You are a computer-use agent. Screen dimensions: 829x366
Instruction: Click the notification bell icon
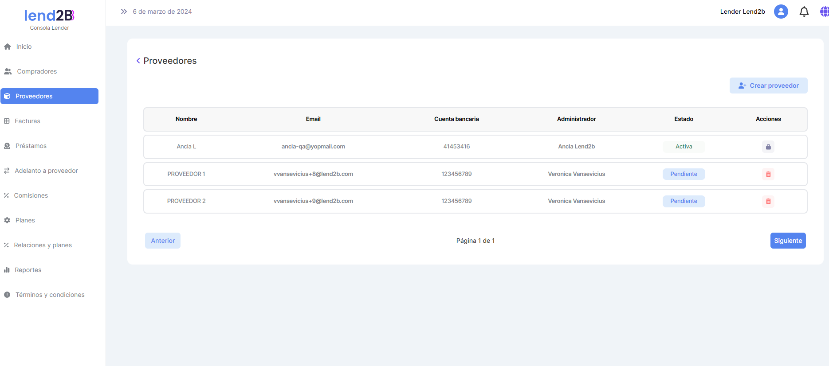[x=804, y=12]
